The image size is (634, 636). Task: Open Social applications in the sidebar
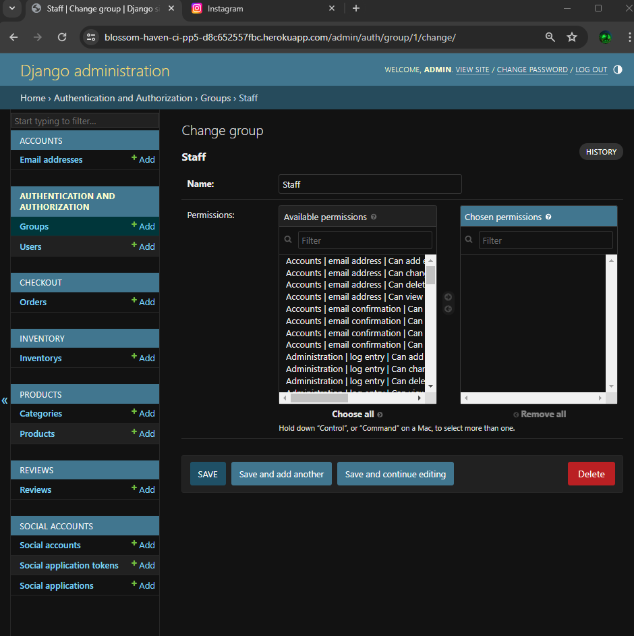(57, 586)
